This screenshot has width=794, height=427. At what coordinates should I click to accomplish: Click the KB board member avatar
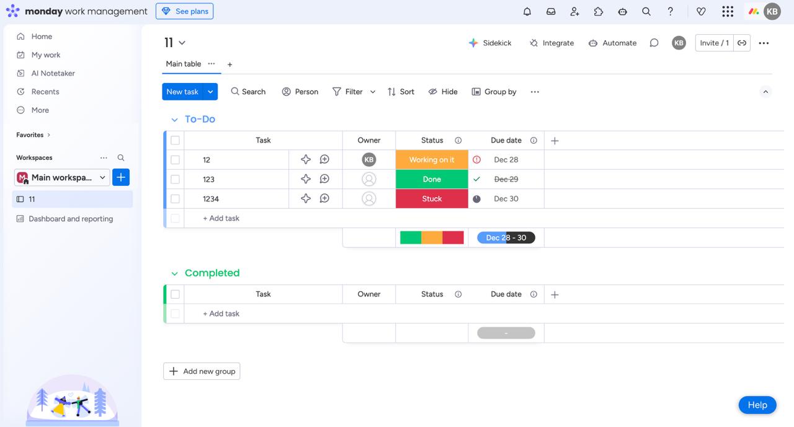(679, 43)
